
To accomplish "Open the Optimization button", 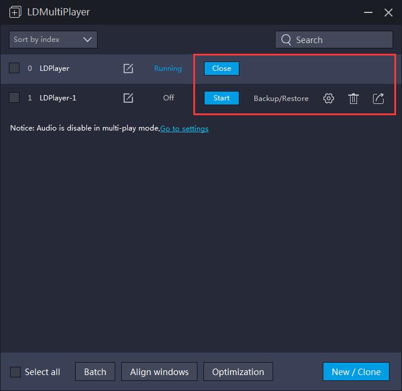I will tap(238, 372).
